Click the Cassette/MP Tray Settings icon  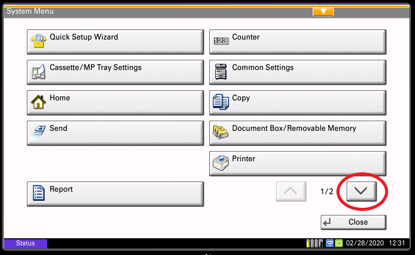tap(39, 71)
